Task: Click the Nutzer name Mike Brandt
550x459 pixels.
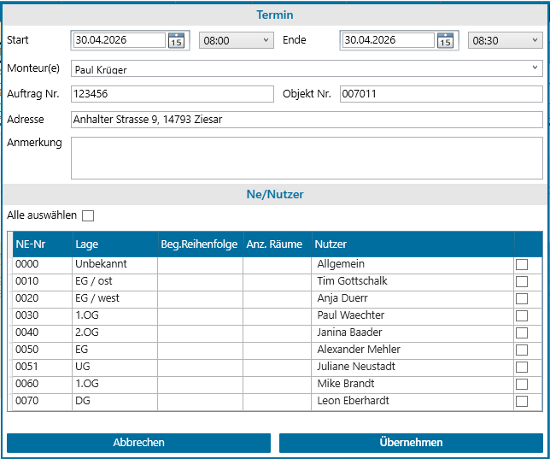Action: coord(346,384)
